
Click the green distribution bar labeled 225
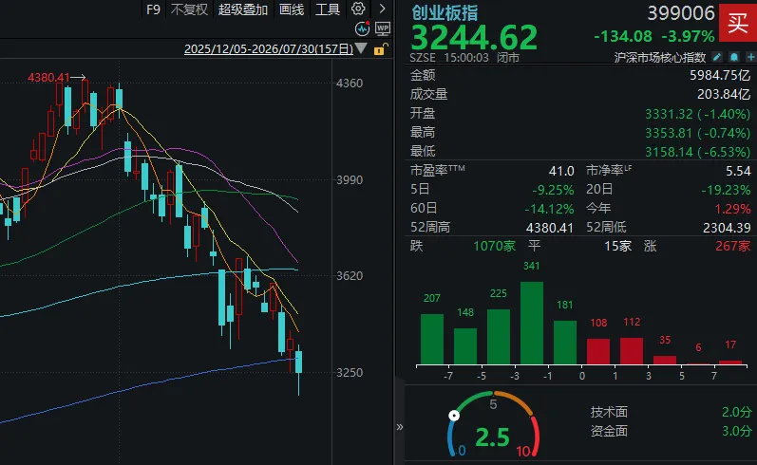point(499,337)
